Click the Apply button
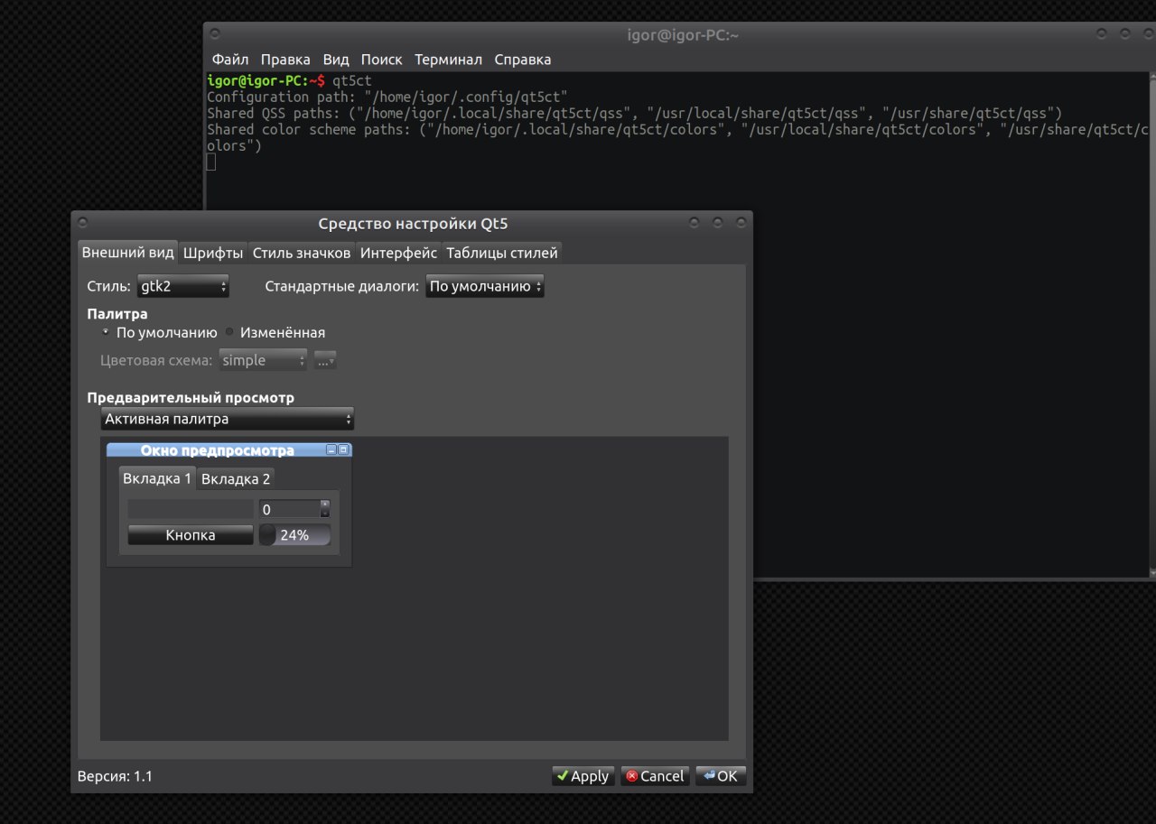The height and width of the screenshot is (824, 1156). tap(583, 776)
